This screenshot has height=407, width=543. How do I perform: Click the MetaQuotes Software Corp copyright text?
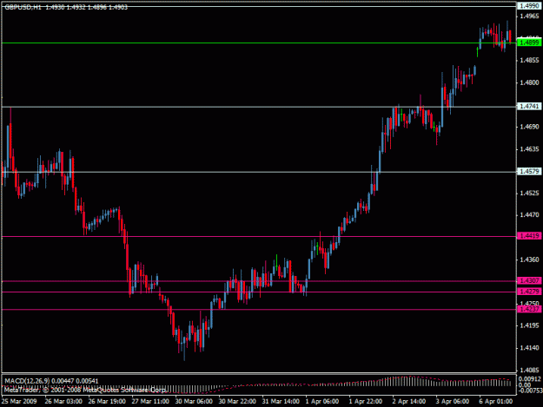point(85,390)
